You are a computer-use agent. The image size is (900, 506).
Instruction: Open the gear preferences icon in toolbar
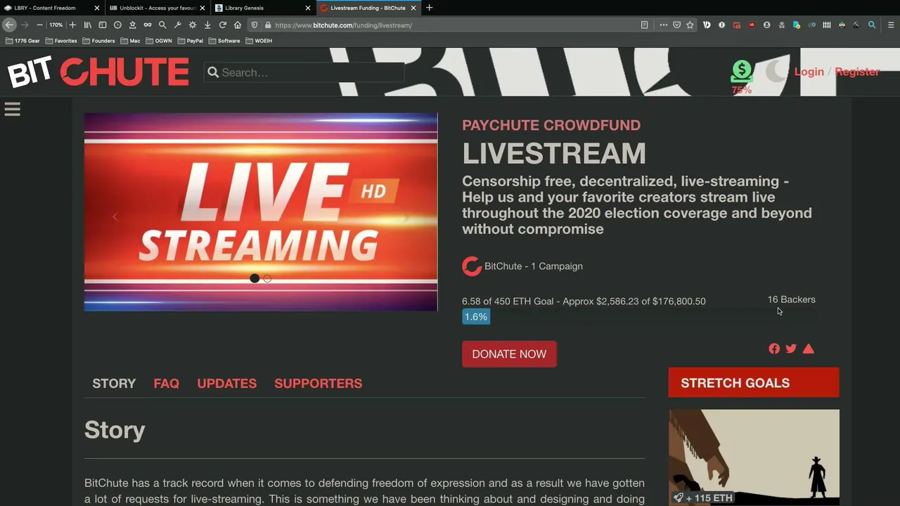tap(193, 25)
